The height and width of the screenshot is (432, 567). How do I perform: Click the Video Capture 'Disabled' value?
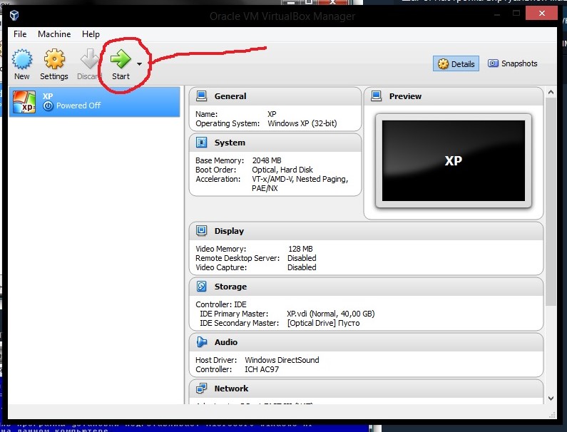tap(302, 267)
